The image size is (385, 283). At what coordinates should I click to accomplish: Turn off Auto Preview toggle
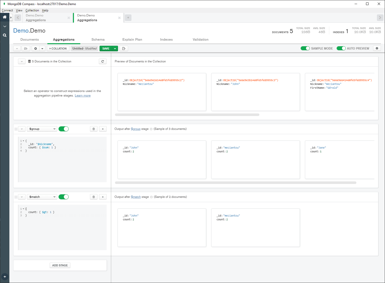point(341,48)
